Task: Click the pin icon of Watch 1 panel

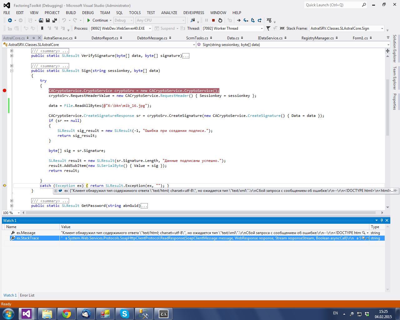Action: click(382, 220)
